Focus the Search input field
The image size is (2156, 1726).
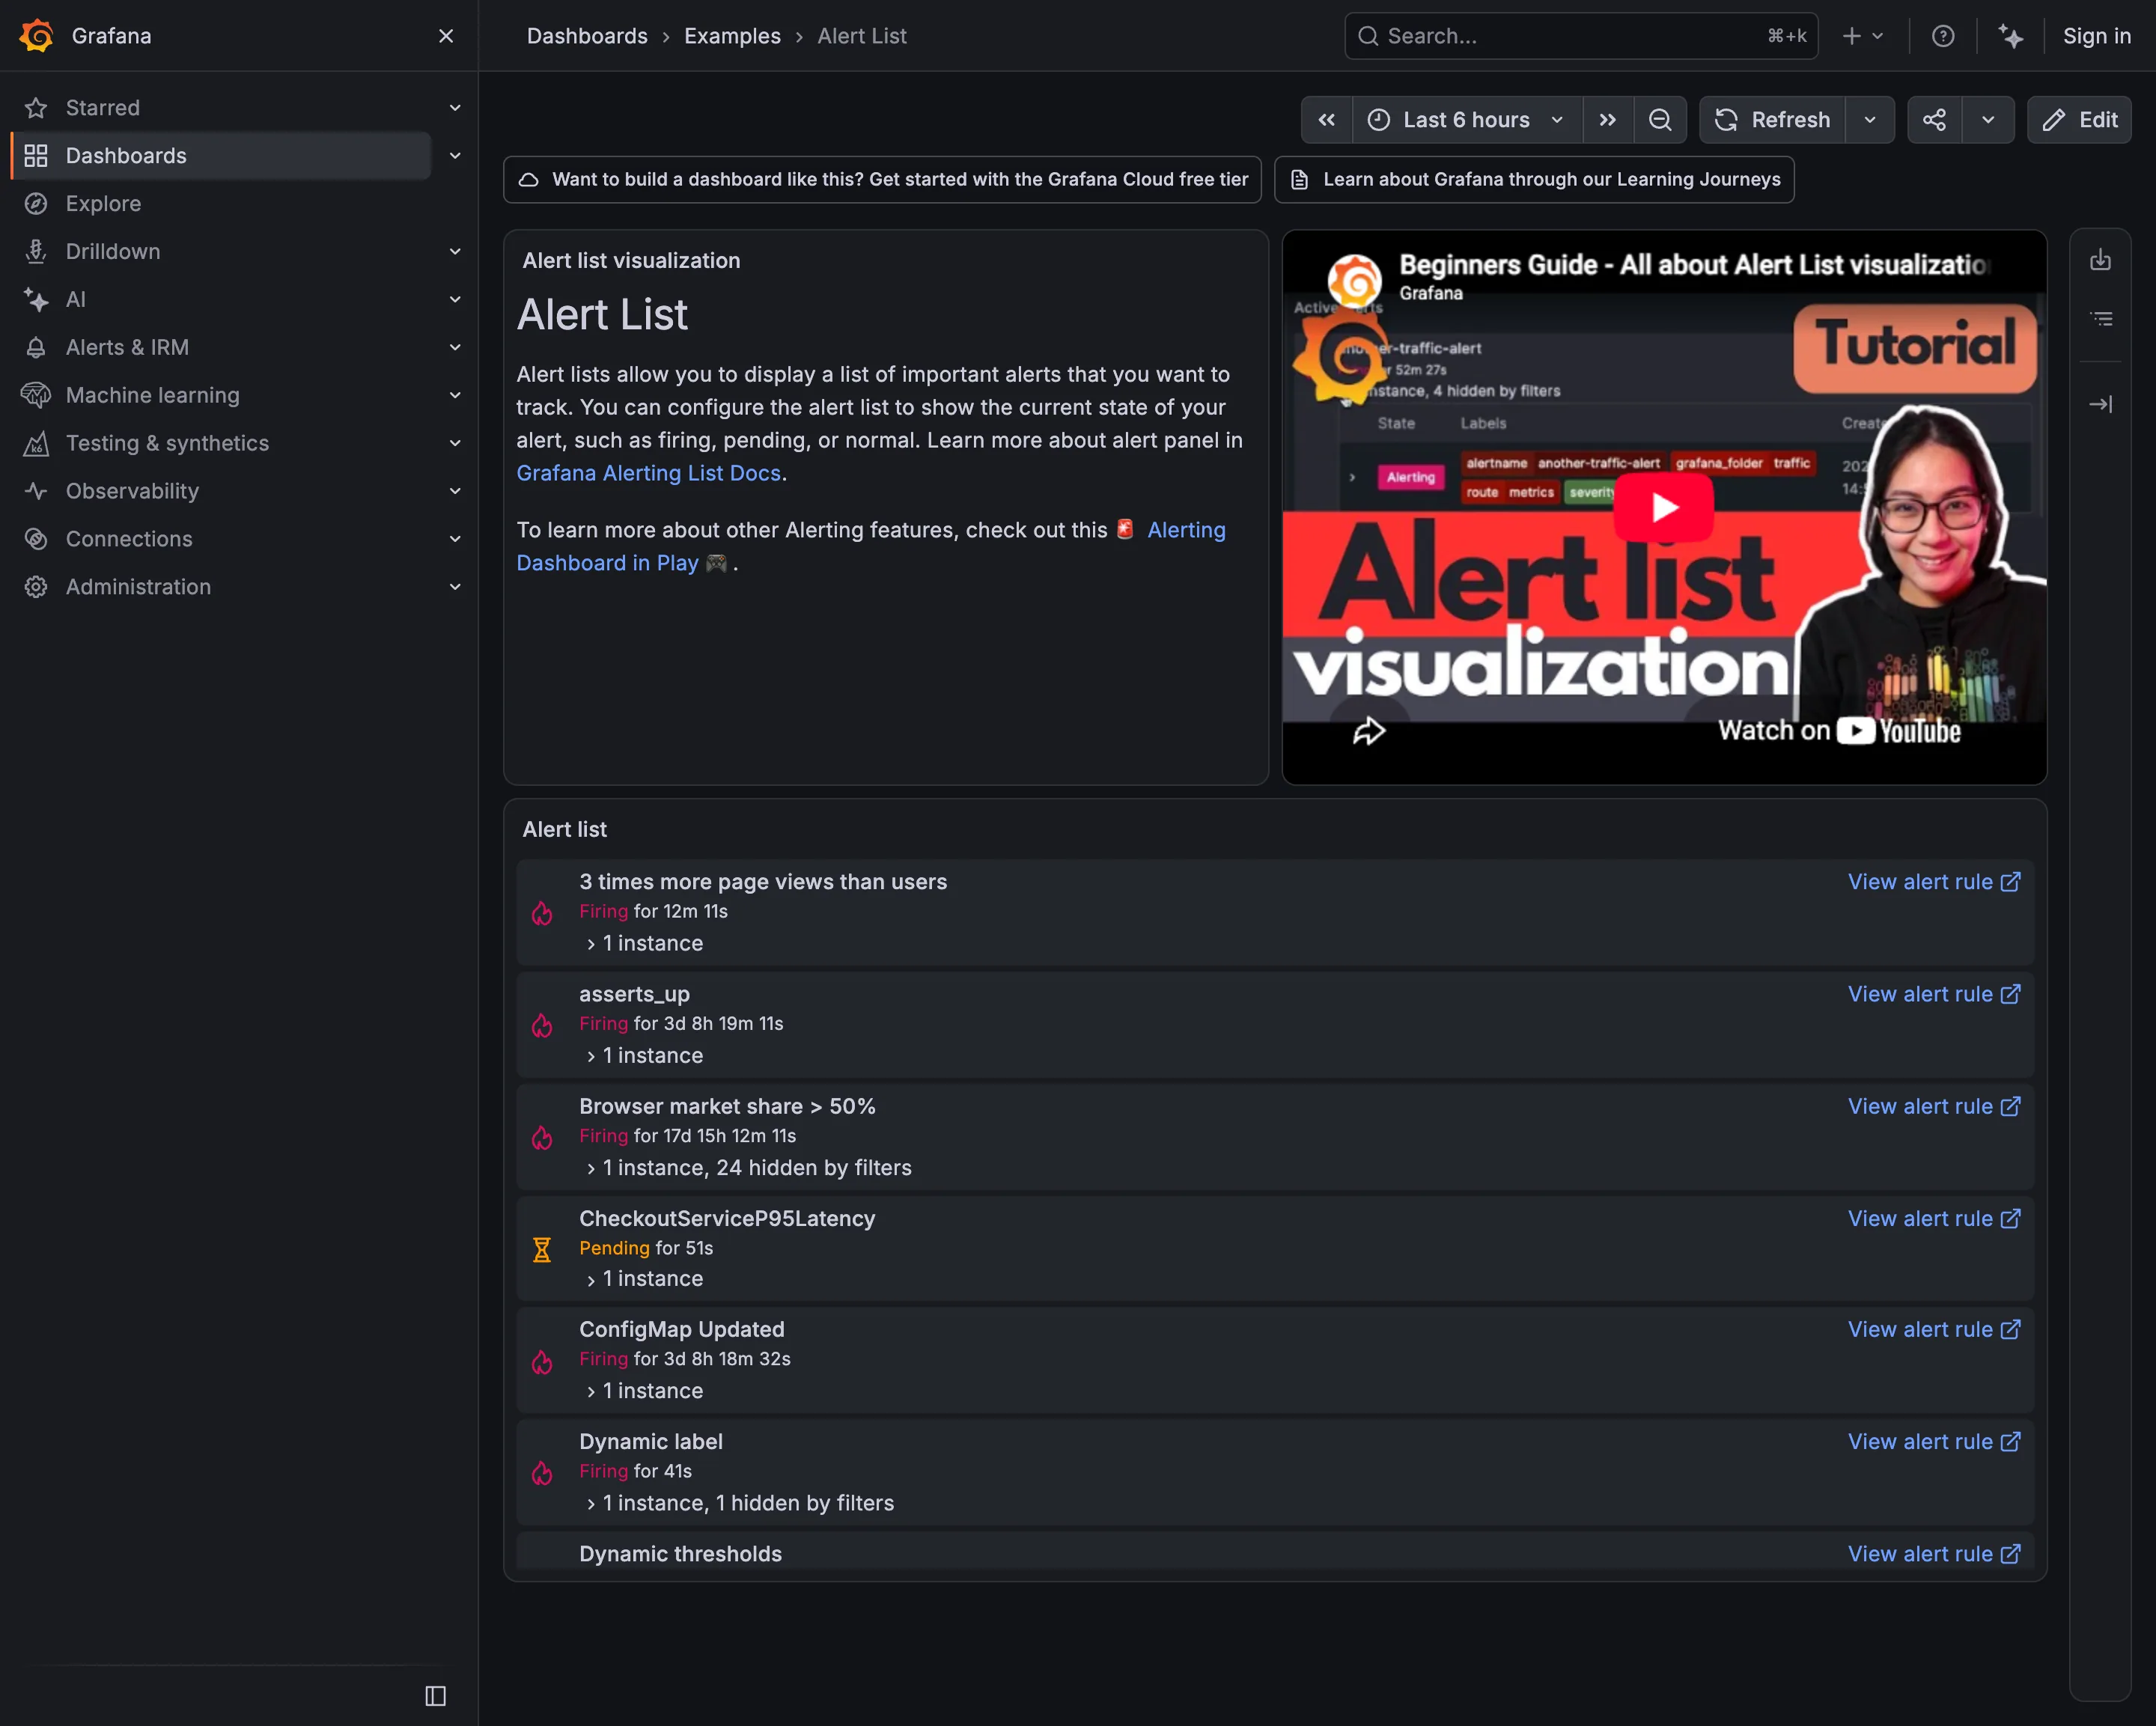coord(1581,36)
